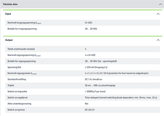164x116 pixels.
Task: Select the Bredde for inngangsspenning label
Action: (22, 29)
